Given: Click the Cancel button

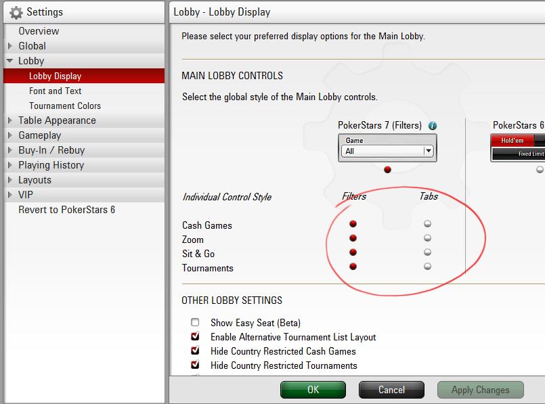Looking at the screenshot, I should [x=391, y=390].
